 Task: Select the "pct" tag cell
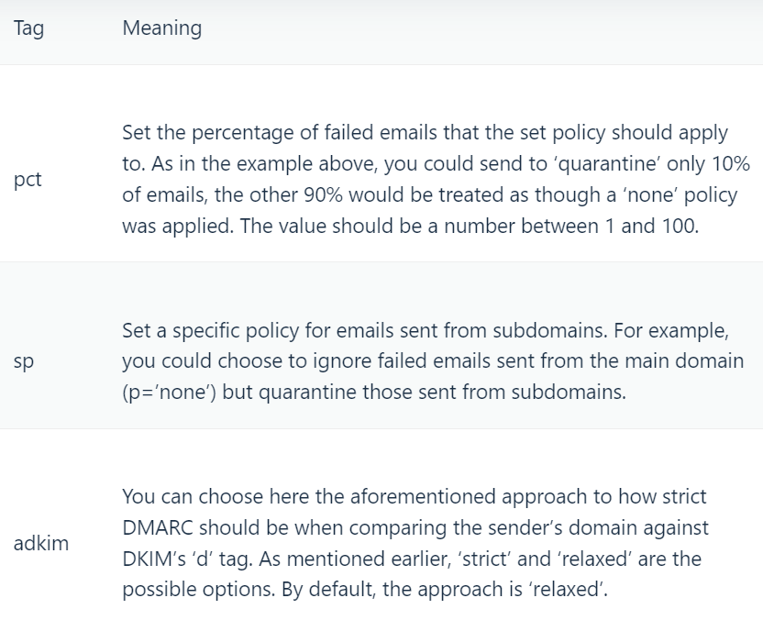28,180
